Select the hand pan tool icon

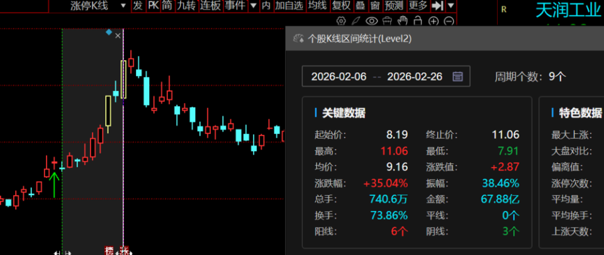[403, 21]
